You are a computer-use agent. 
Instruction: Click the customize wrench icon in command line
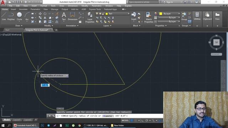click(53, 116)
